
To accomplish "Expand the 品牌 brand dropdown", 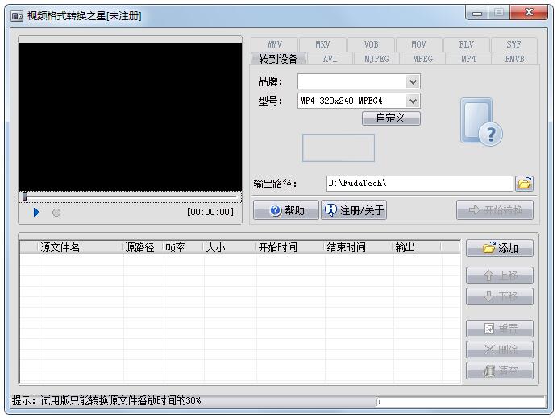I will click(413, 81).
